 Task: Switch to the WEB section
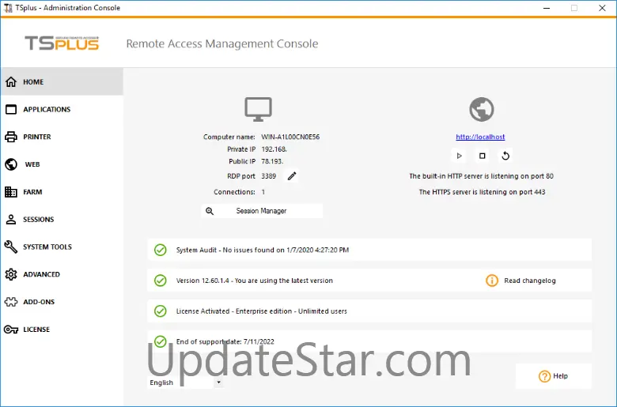tap(62, 164)
